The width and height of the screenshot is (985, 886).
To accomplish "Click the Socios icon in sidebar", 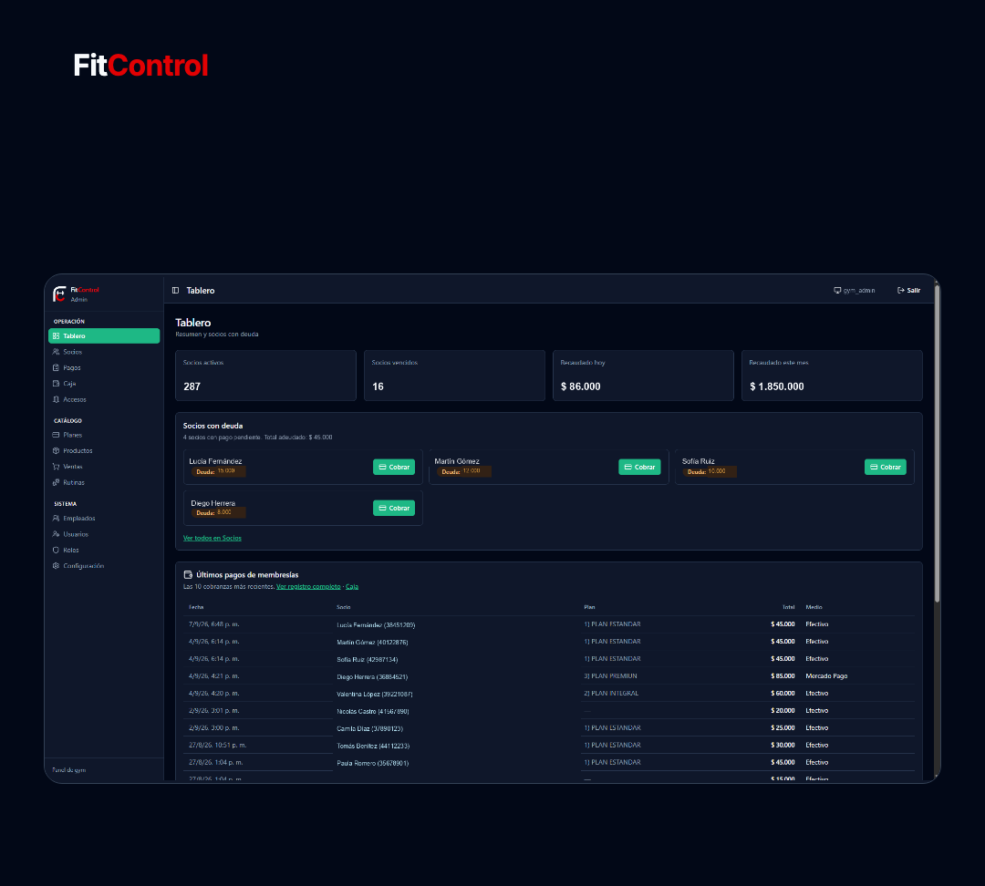I will click(x=56, y=352).
